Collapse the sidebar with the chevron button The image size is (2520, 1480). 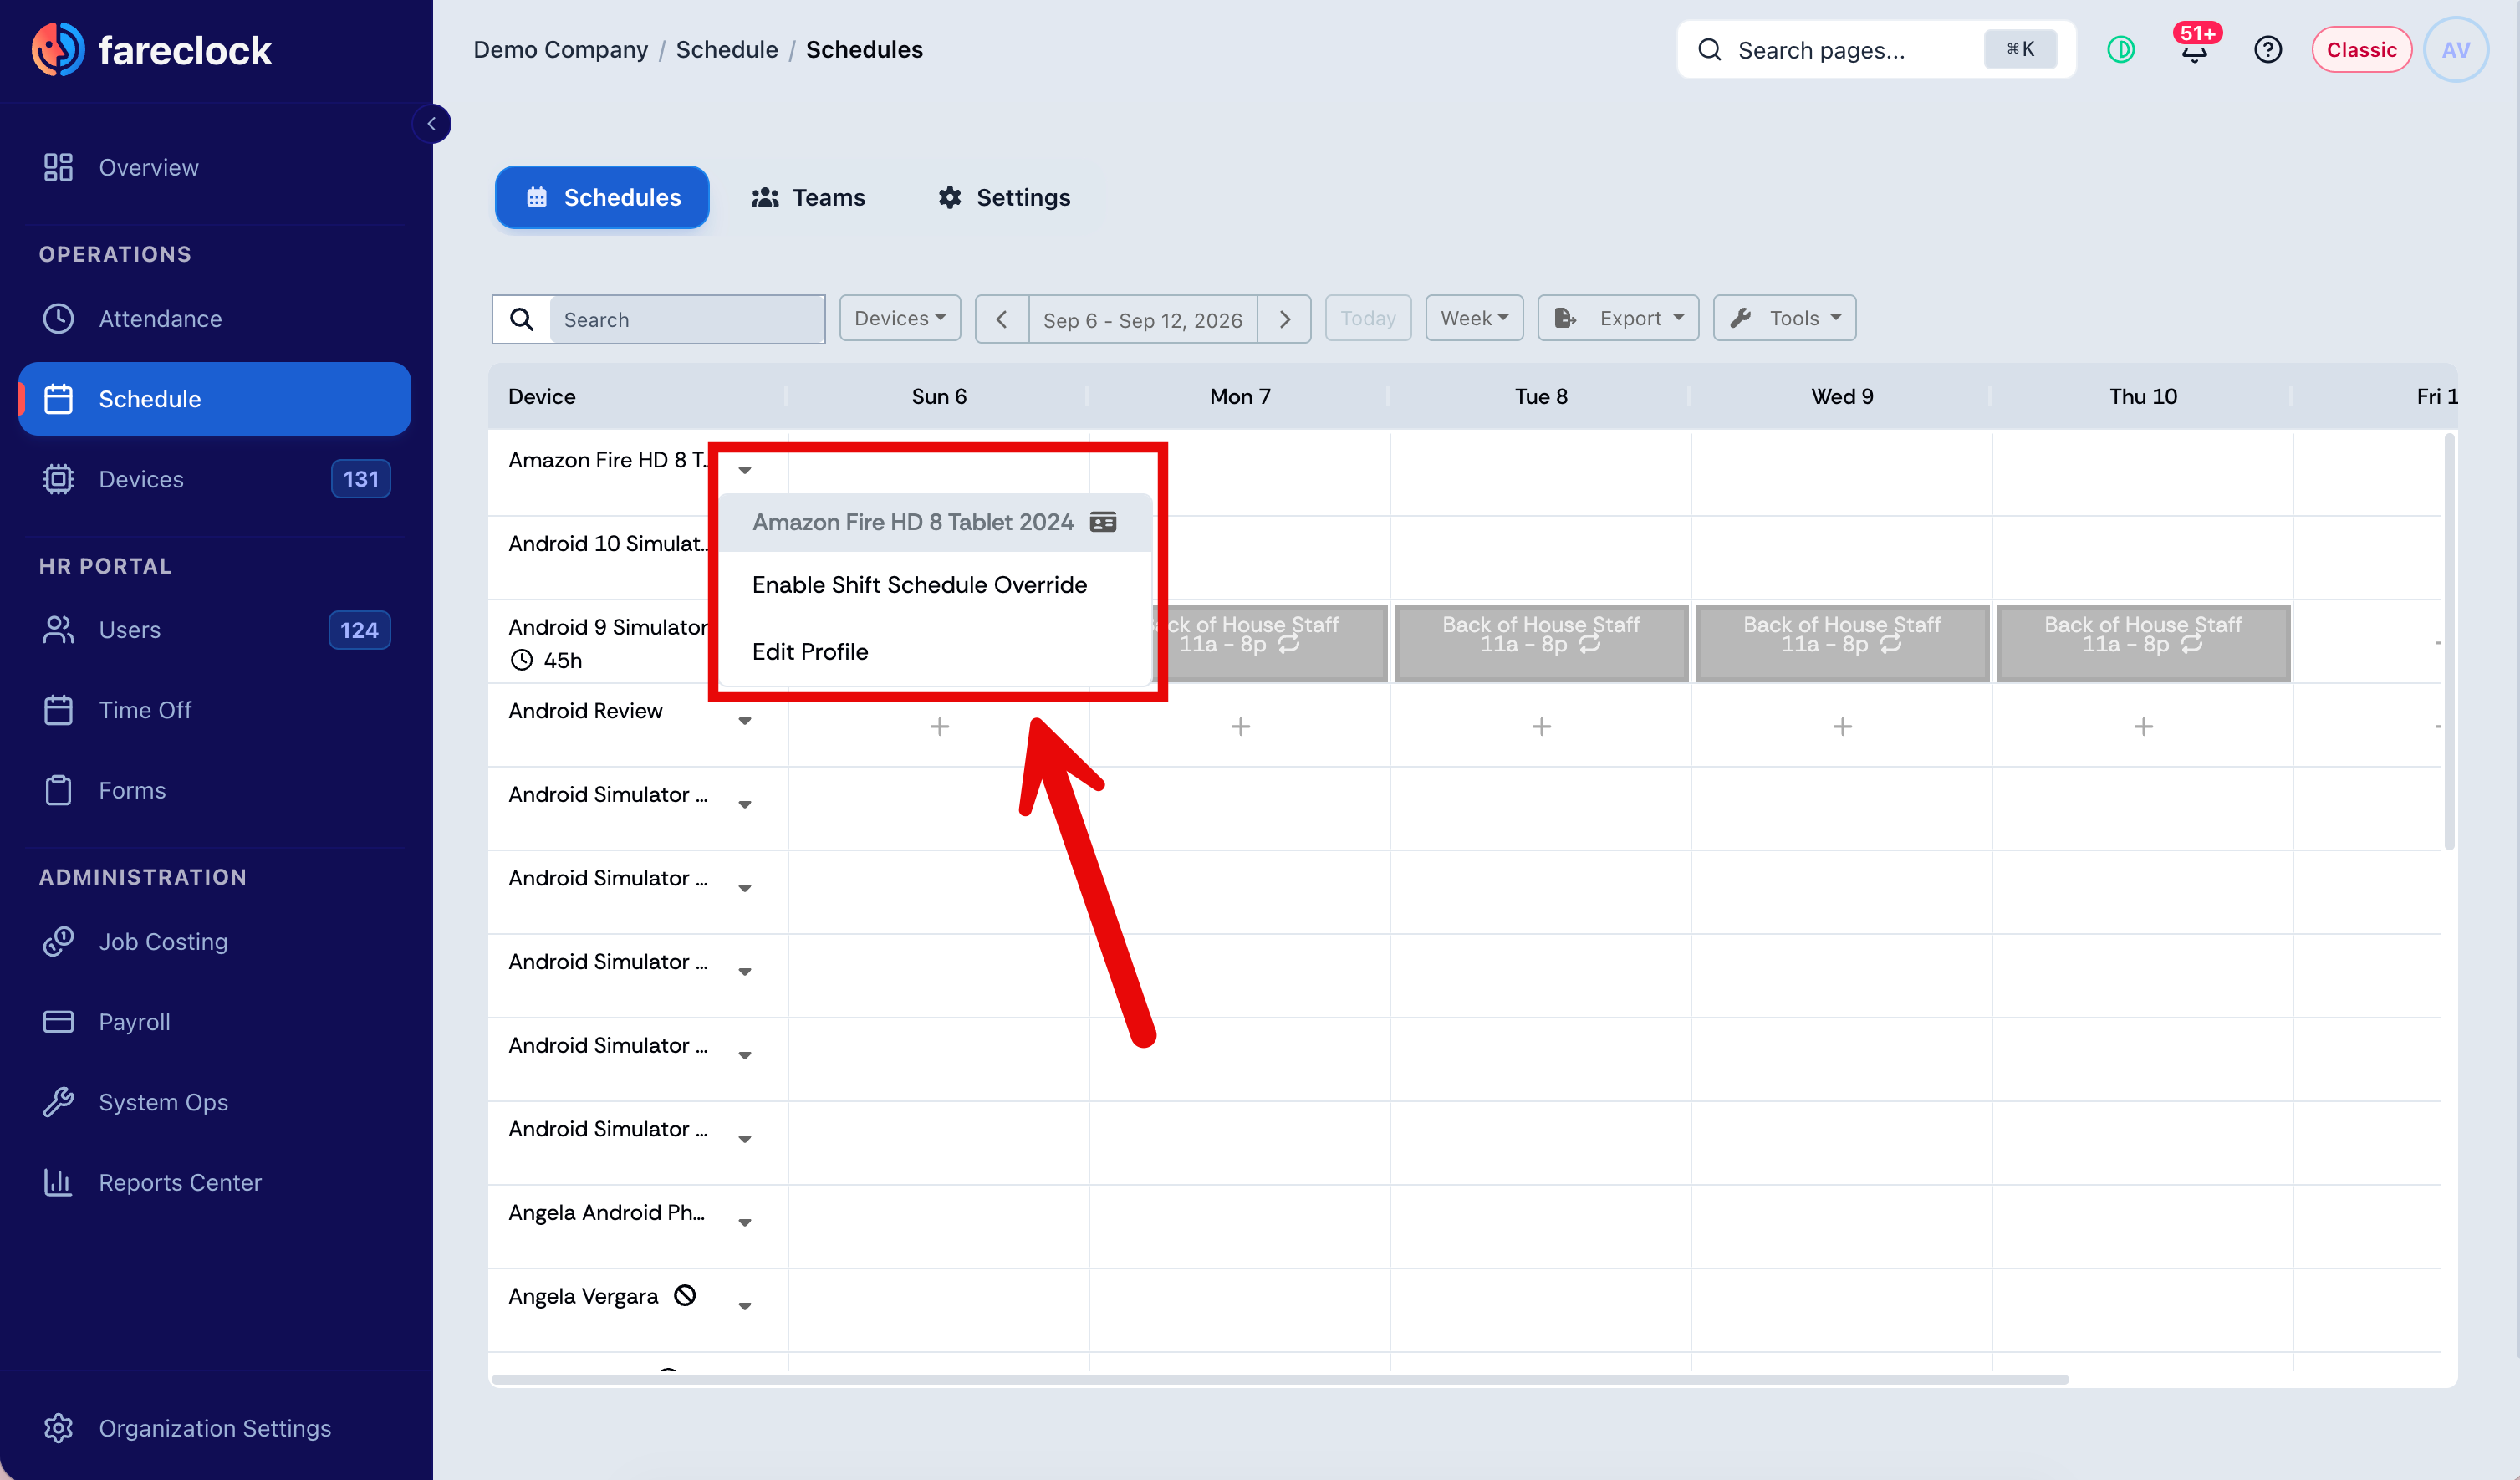tap(432, 124)
